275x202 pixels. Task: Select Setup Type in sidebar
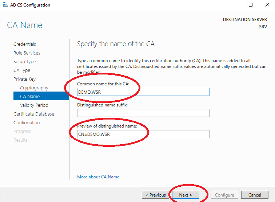(x=25, y=62)
